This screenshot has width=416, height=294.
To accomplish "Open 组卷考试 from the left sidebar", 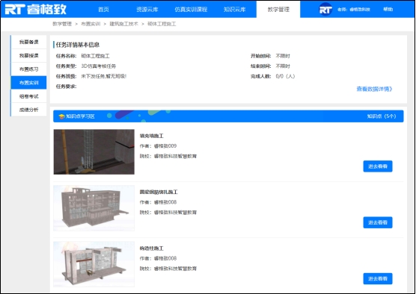I will (x=28, y=96).
